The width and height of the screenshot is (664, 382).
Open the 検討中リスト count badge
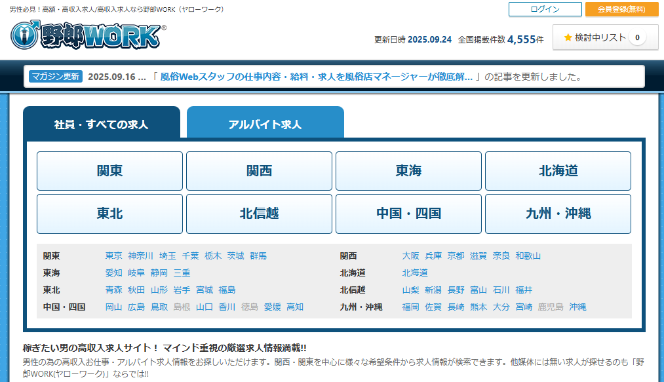pos(636,38)
